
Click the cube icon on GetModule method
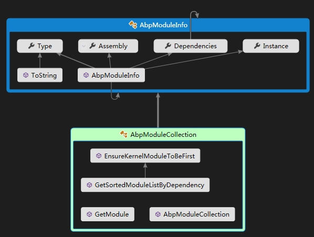click(x=89, y=214)
